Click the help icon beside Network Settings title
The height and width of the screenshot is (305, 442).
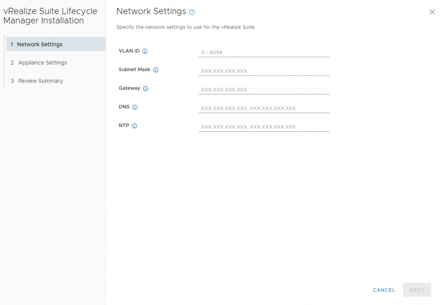coord(192,12)
